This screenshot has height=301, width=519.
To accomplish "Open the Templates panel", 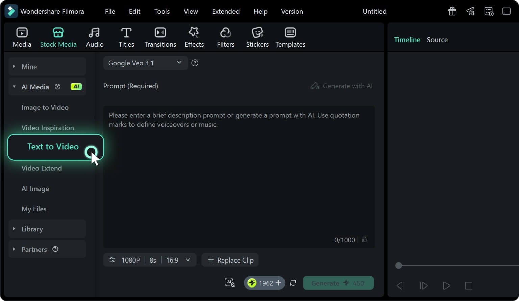I will [x=290, y=36].
